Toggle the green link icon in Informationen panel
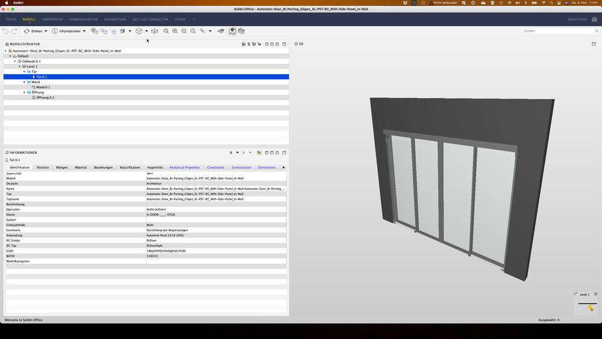The width and height of the screenshot is (602, 339). pos(259,153)
